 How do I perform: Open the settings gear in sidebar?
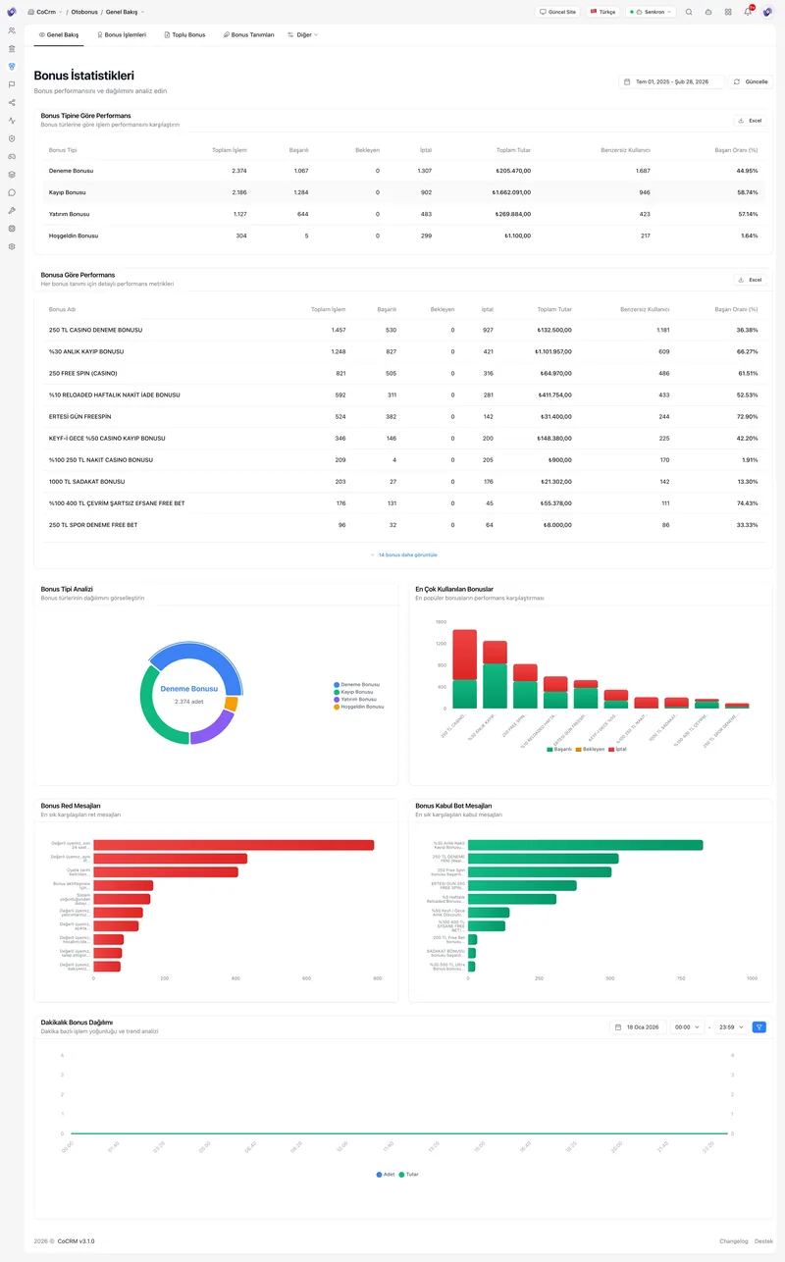12,246
